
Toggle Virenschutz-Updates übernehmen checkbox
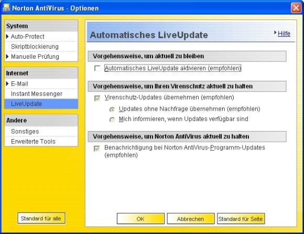[97, 98]
